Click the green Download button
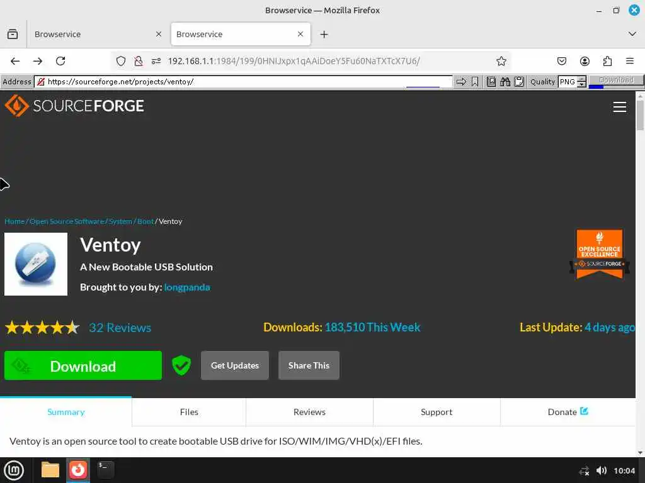The width and height of the screenshot is (645, 483). 83,365
